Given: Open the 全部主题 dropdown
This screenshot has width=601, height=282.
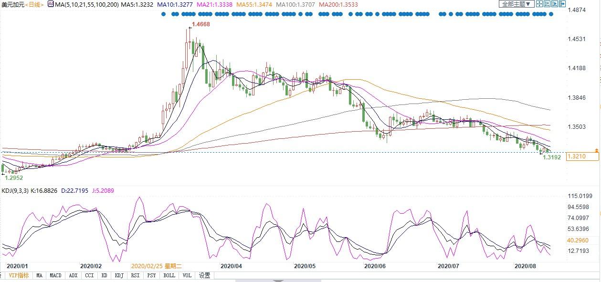Looking at the screenshot, I should [517, 4].
